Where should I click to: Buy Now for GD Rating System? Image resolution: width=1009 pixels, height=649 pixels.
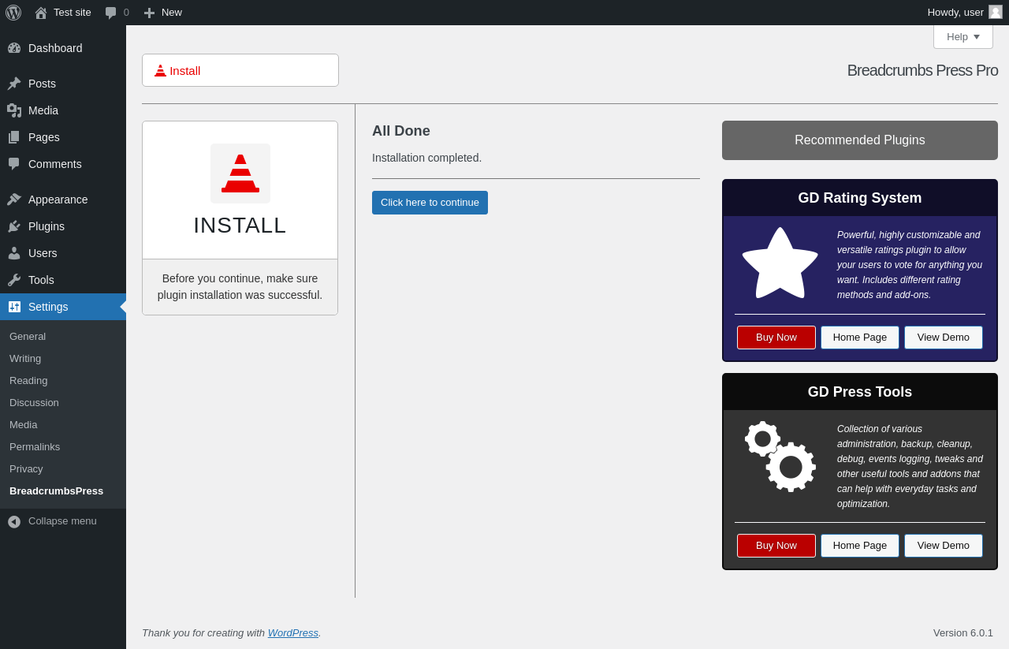(x=776, y=338)
